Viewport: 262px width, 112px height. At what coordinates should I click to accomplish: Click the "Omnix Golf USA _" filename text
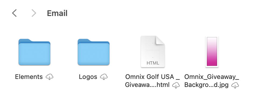pos(153,77)
